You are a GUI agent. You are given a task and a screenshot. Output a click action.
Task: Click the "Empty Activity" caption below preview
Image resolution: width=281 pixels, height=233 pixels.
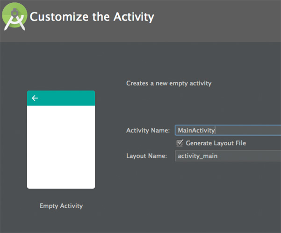61,206
